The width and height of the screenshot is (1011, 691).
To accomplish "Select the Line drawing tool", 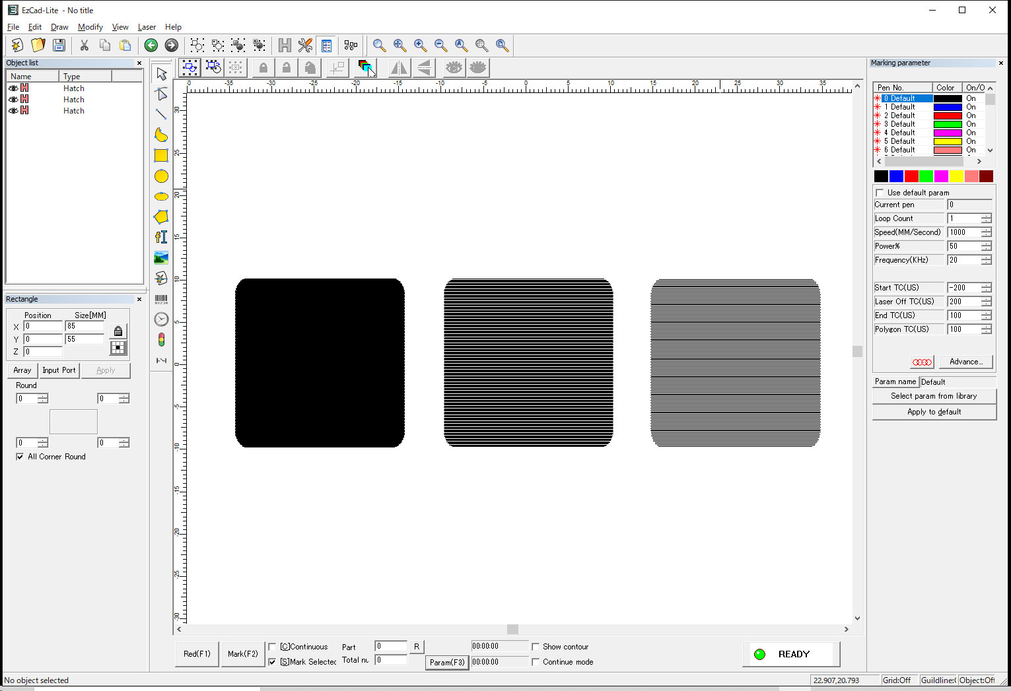I will [161, 114].
